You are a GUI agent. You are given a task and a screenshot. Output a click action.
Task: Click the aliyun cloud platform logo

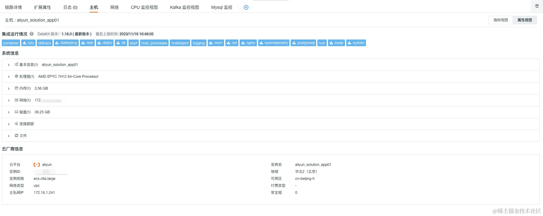click(37, 165)
